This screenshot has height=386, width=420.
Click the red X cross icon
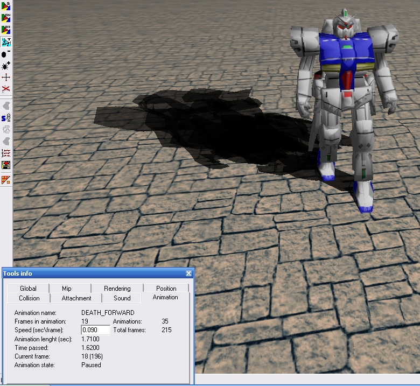tap(6, 89)
